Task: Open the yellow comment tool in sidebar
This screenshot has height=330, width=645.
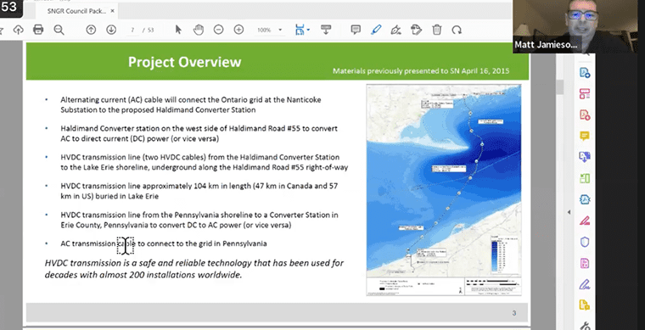Action: (x=584, y=136)
